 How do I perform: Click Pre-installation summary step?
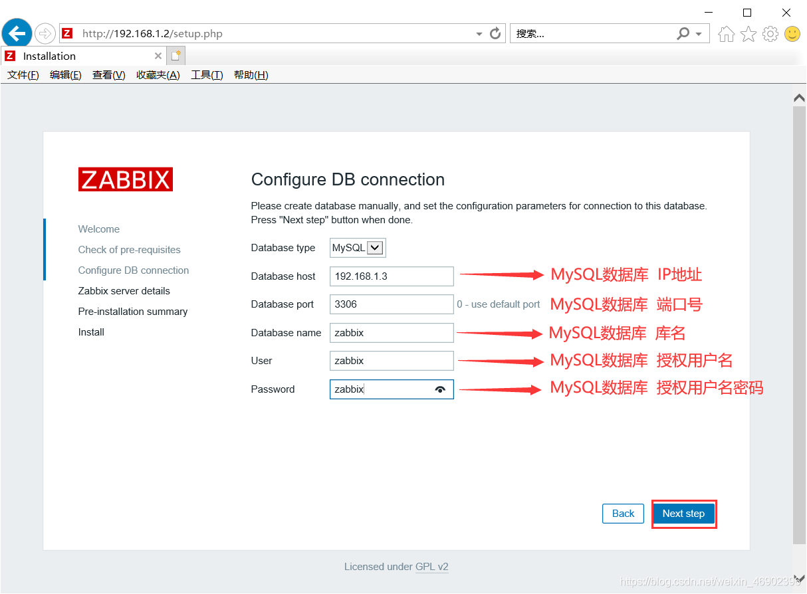(133, 312)
